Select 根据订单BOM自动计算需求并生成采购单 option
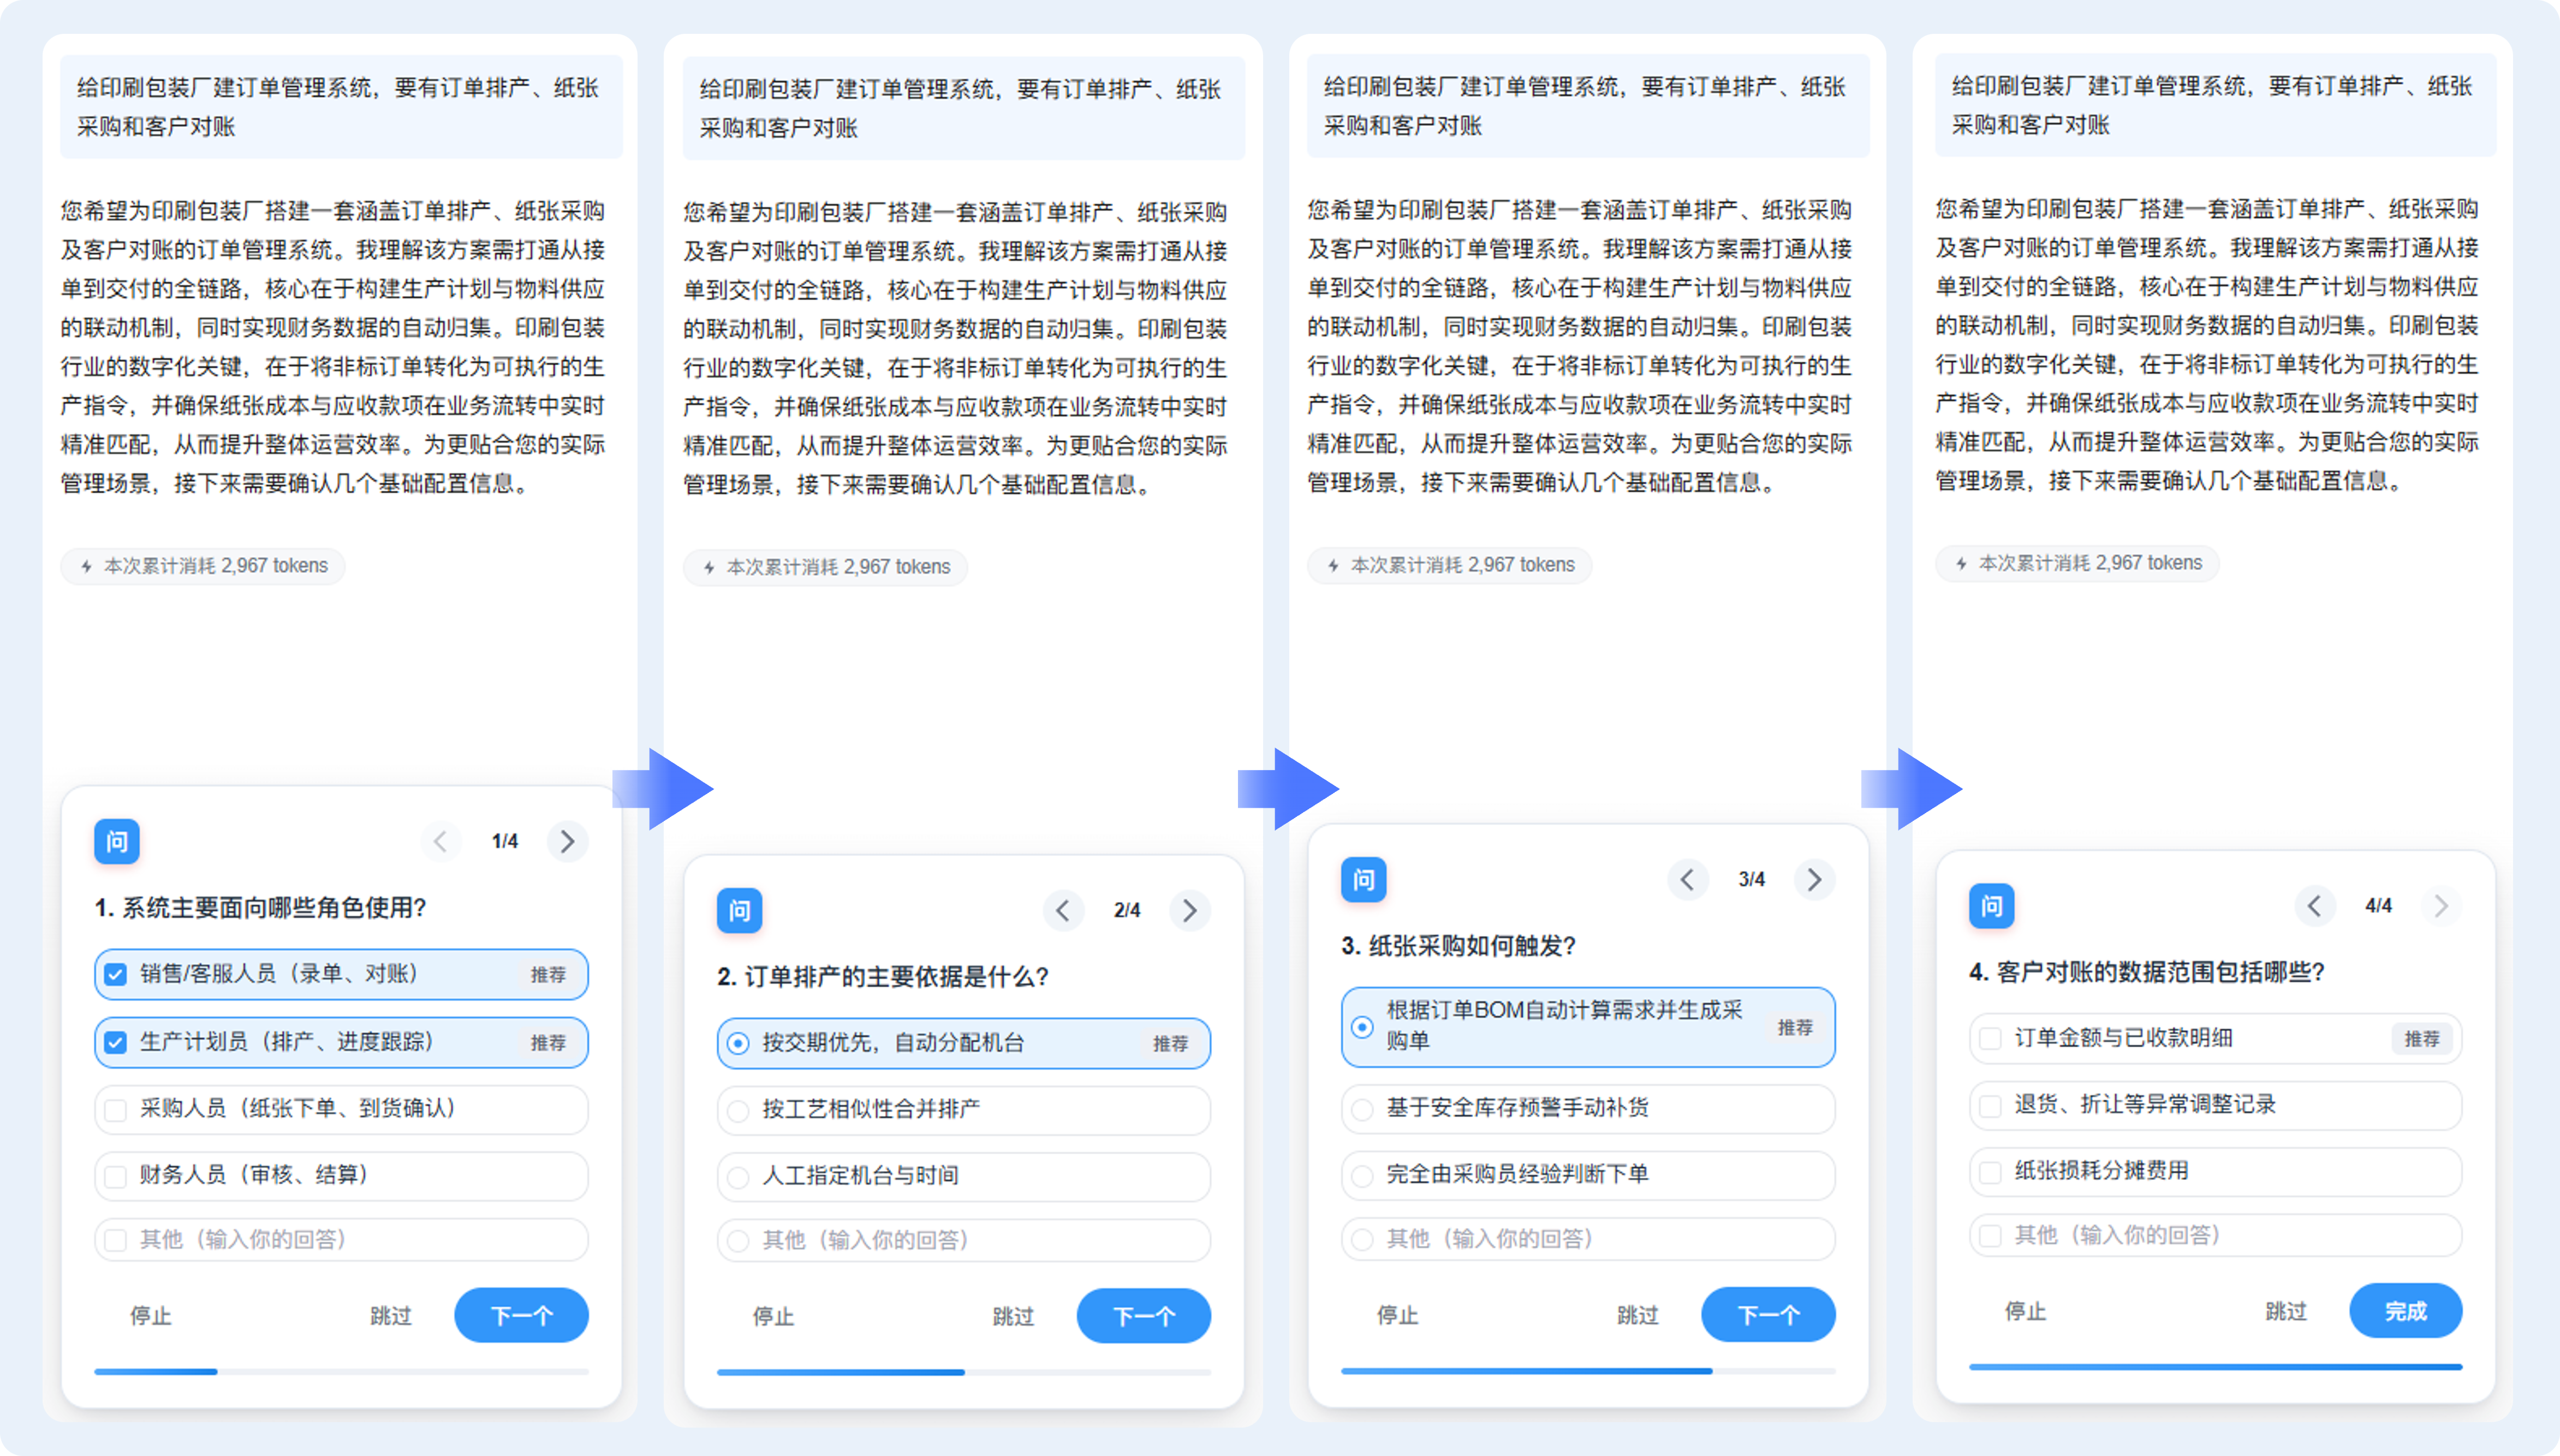 (1588, 1027)
